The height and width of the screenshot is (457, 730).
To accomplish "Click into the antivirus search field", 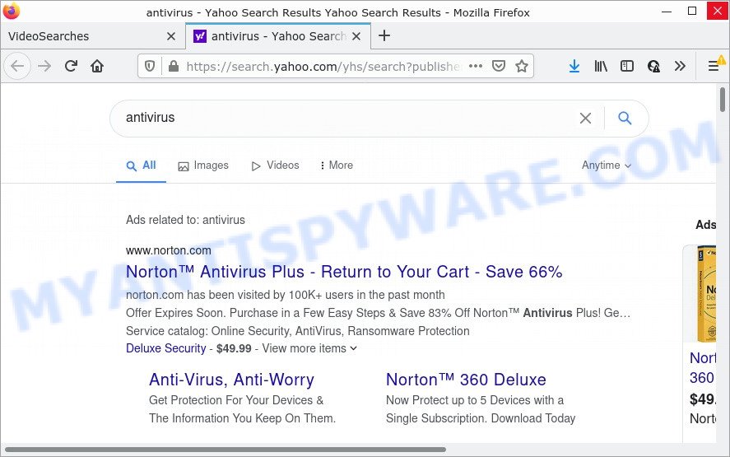I will tap(345, 118).
